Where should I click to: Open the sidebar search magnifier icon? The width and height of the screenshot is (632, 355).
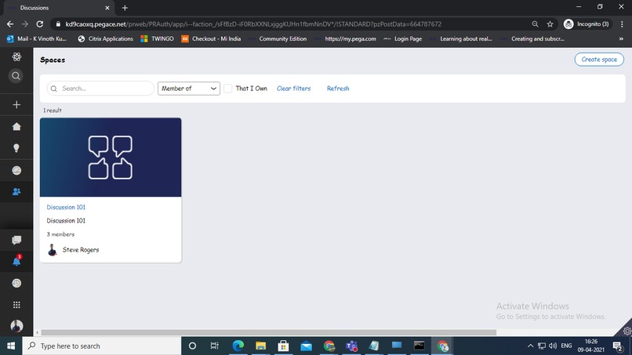coord(16,76)
